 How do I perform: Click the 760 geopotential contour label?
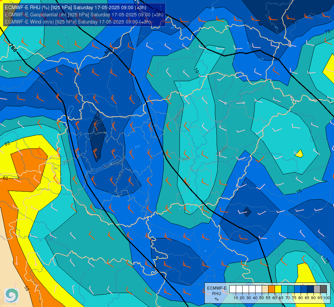click(13, 48)
